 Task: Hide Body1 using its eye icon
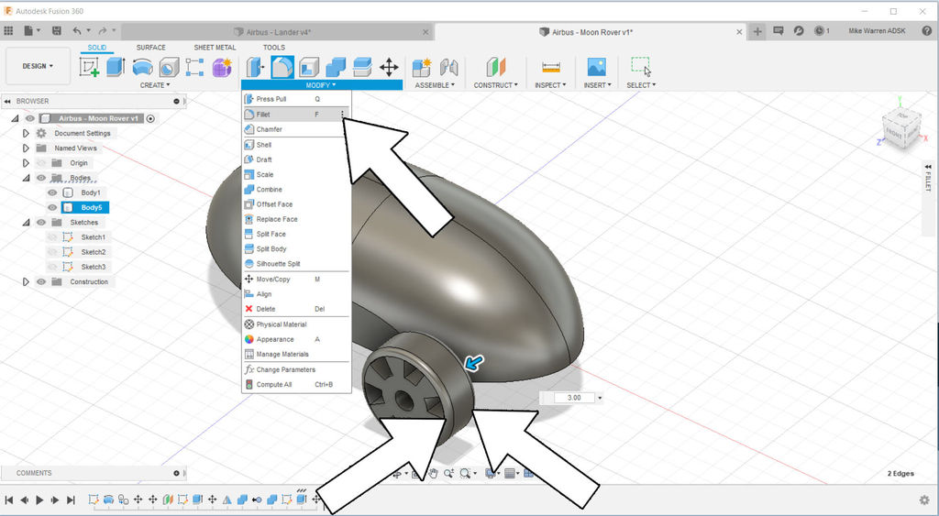click(52, 192)
